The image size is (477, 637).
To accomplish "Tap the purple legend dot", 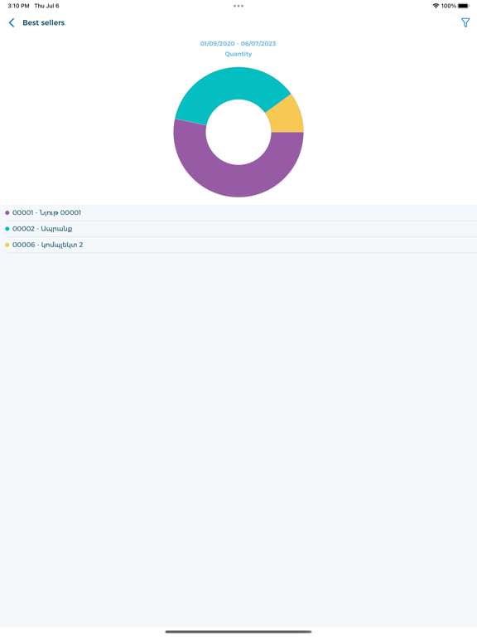I will [x=7, y=213].
